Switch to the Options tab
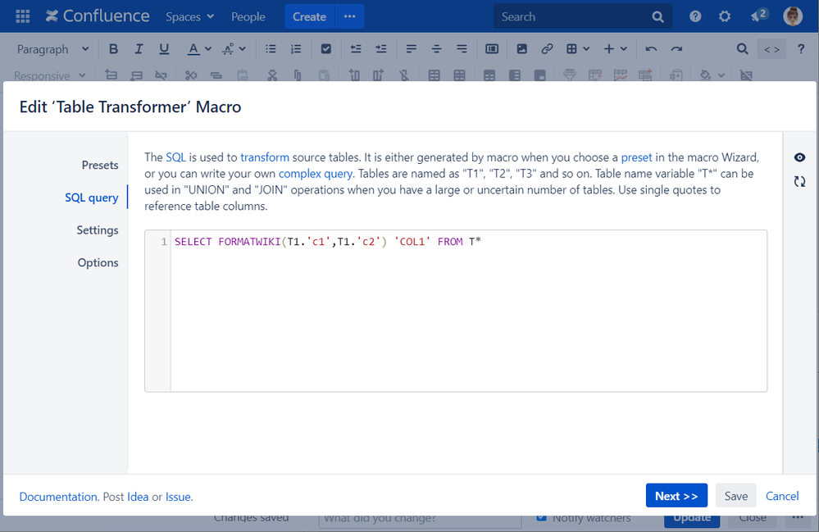This screenshot has width=819, height=532. (98, 262)
